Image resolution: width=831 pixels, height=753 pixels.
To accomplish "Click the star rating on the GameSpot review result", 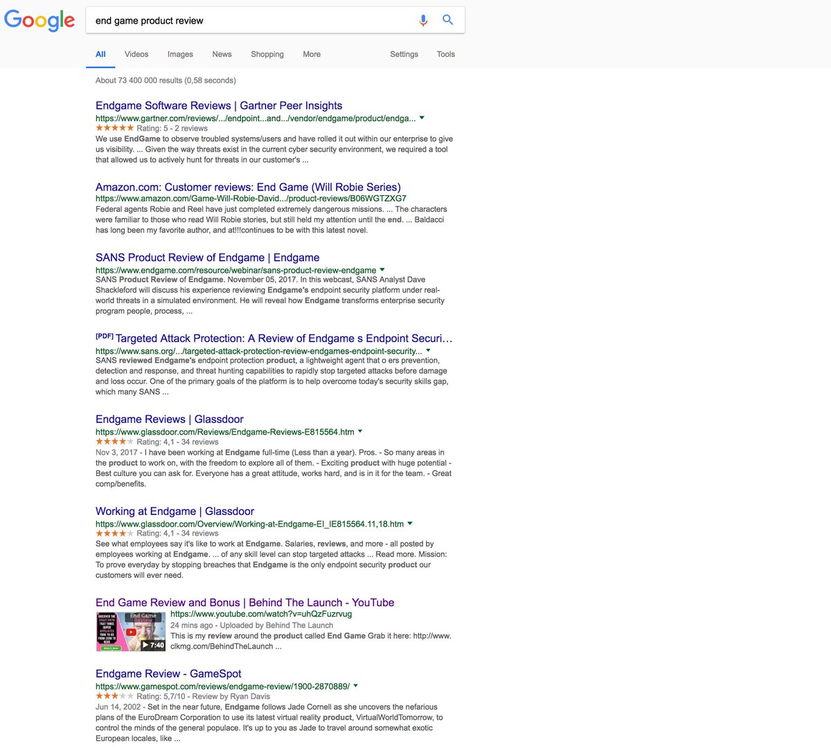I will [x=114, y=696].
